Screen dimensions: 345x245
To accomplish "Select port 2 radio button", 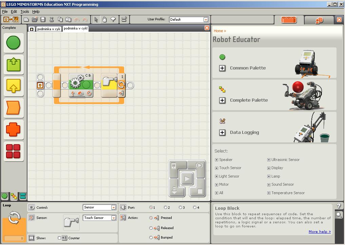I will click(x=166, y=207).
